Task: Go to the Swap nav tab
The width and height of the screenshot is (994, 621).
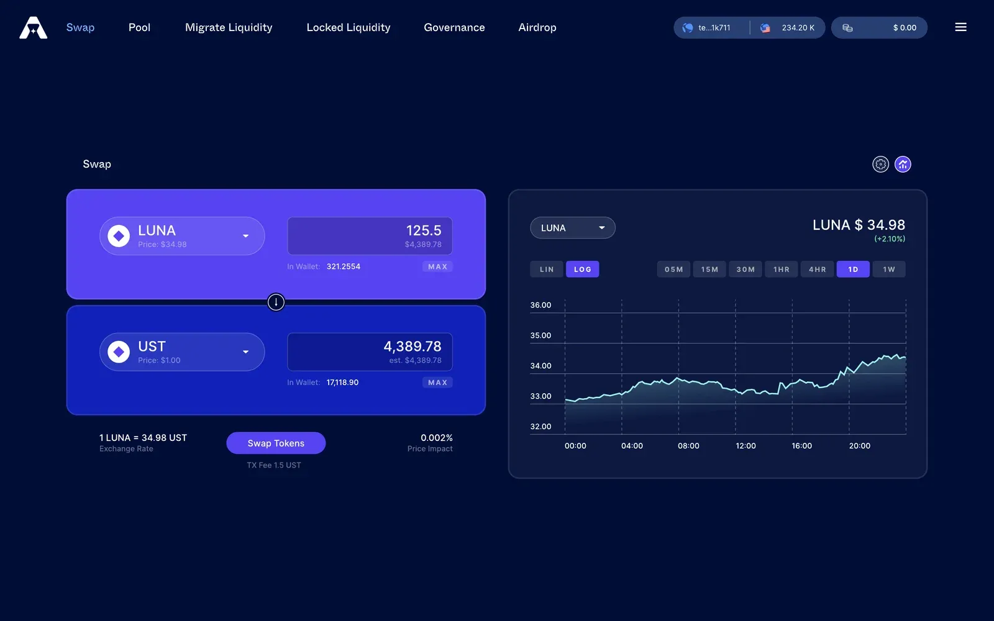Action: click(80, 27)
